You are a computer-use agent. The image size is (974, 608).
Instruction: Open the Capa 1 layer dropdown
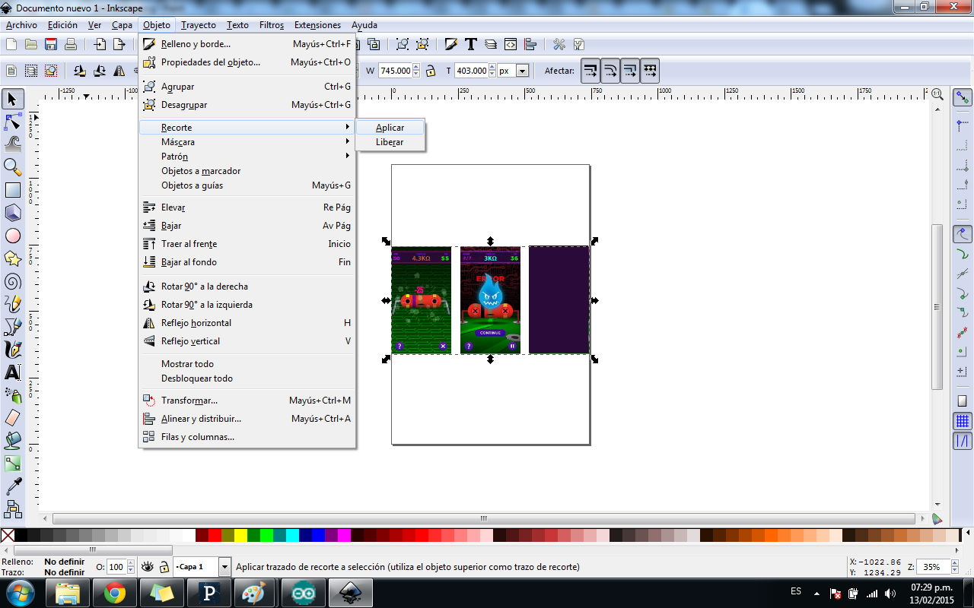[224, 566]
